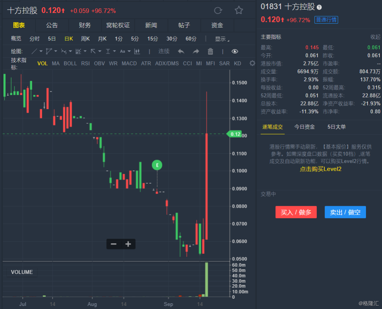Zoom out chart with minus button
Viewport: 382px width, 309px height.
click(x=113, y=244)
